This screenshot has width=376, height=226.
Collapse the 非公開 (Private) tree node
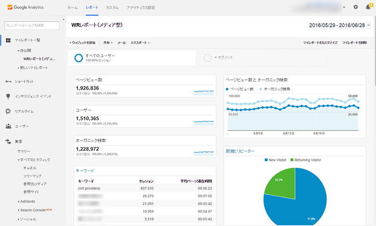point(18,51)
